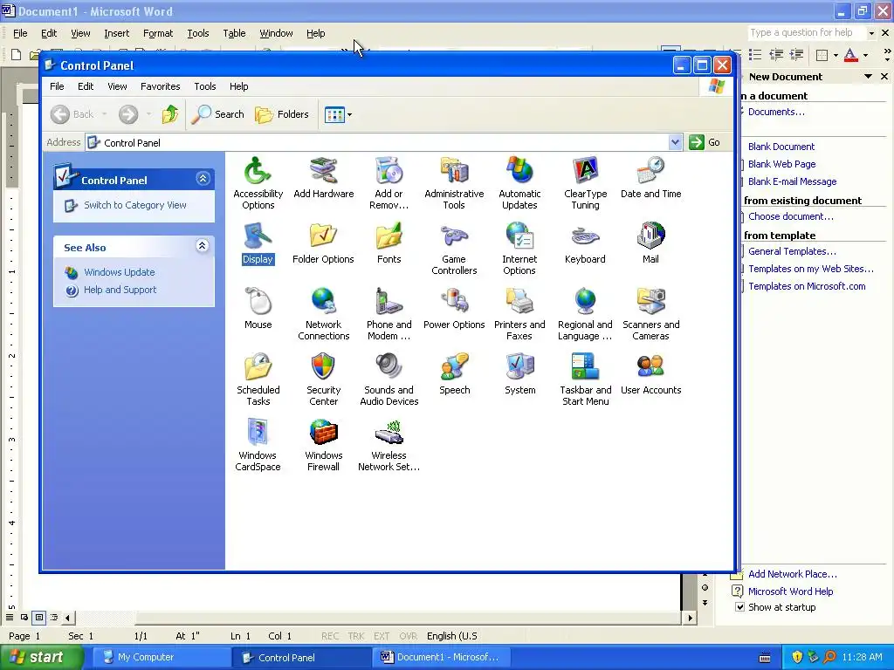This screenshot has height=670, width=894.
Task: Open New Document task pane dropdown arrow
Action: (868, 77)
